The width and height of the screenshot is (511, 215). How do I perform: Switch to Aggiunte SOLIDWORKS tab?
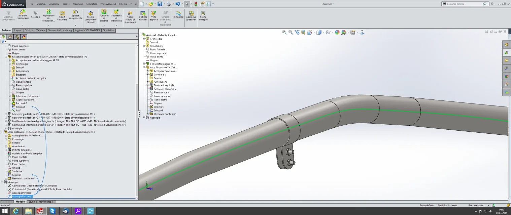pyautogui.click(x=88, y=30)
